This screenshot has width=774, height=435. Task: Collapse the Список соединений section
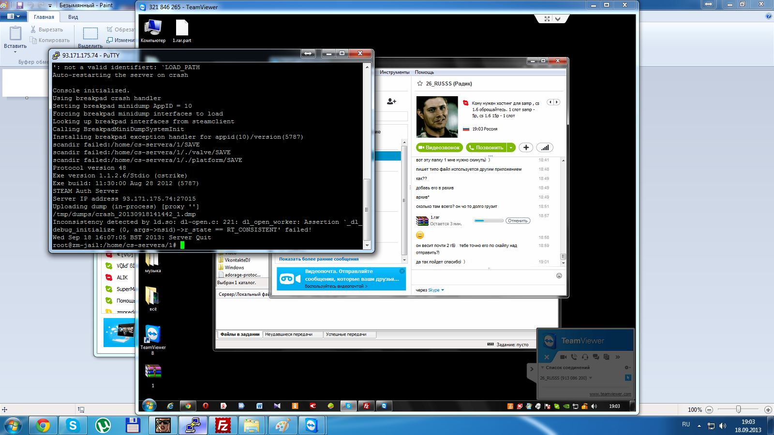[x=542, y=368]
